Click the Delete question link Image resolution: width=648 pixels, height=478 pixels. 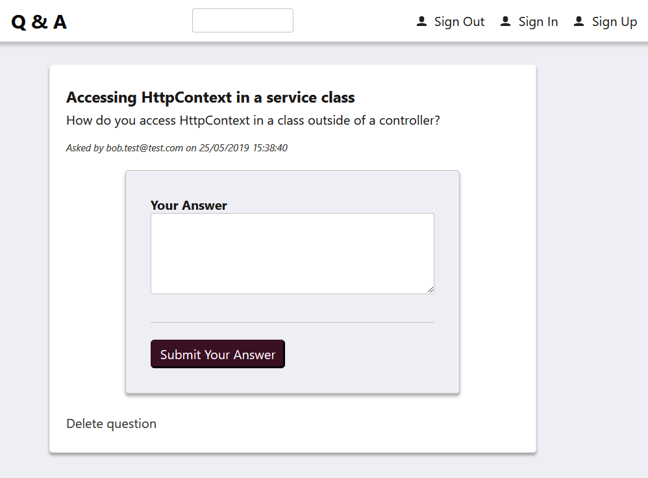click(111, 423)
